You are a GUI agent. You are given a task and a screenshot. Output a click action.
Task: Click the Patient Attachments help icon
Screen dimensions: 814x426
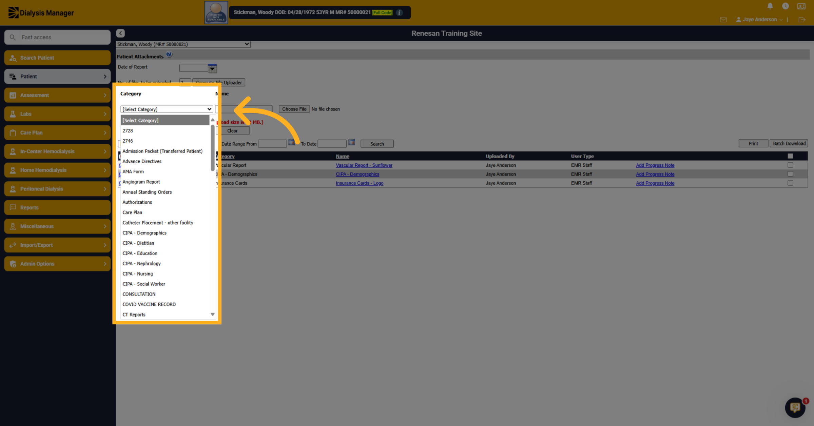169,55
